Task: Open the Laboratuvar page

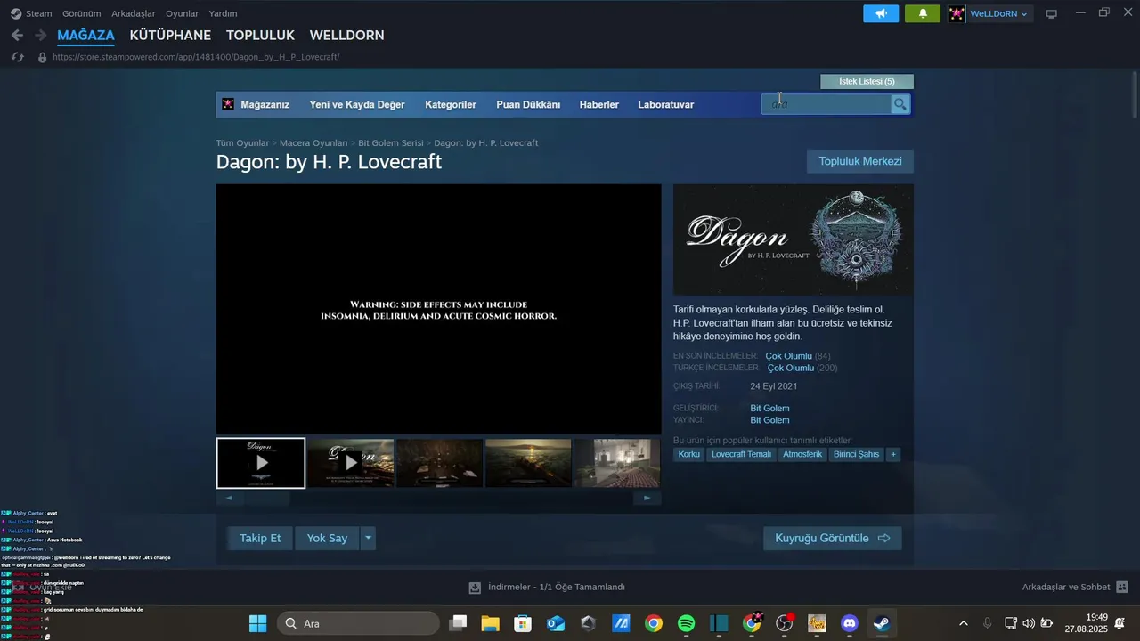Action: coord(666,105)
